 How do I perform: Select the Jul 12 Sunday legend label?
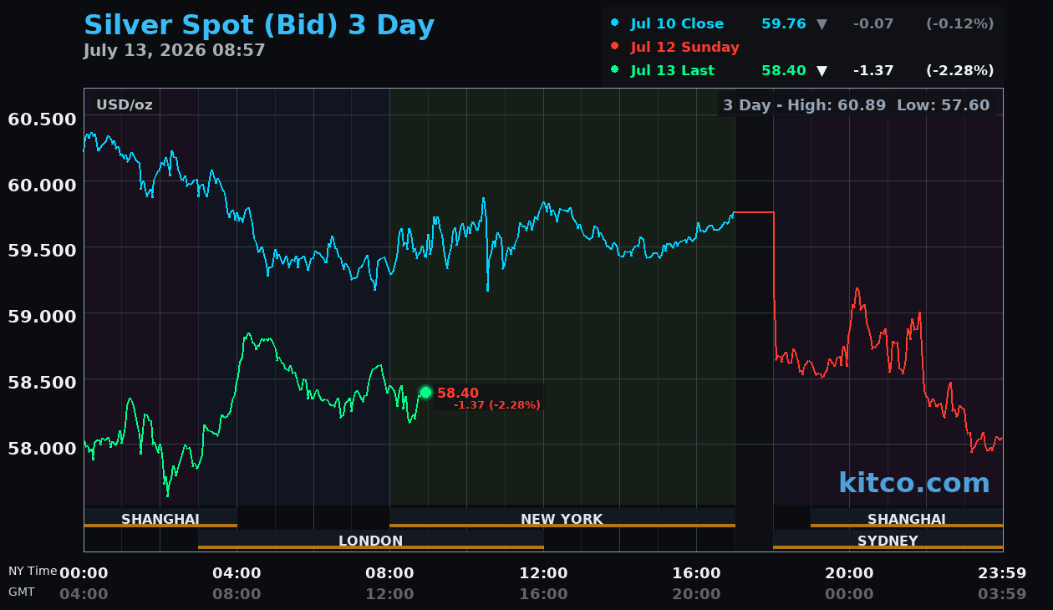pyautogui.click(x=684, y=47)
